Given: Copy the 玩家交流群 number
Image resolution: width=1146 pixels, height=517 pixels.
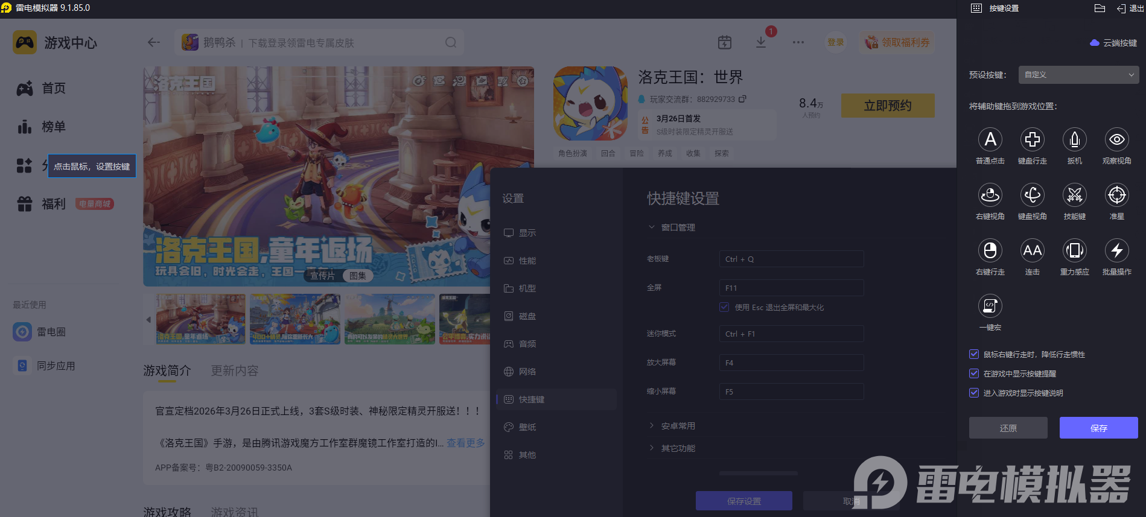Looking at the screenshot, I should coord(742,99).
